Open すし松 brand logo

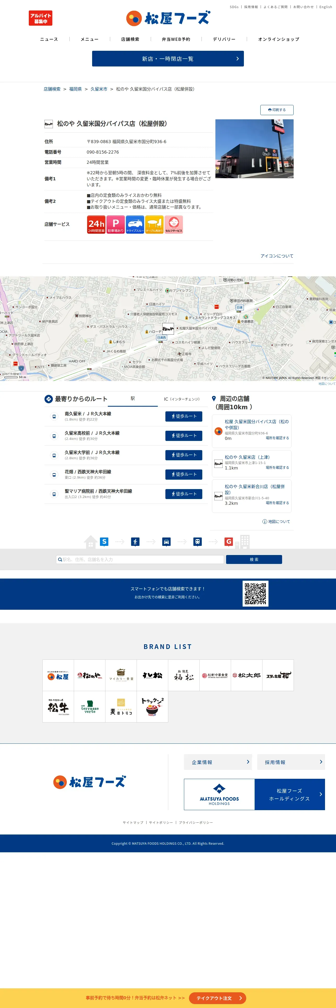[x=153, y=676]
